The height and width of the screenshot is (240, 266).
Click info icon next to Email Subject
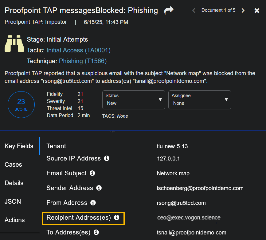(92, 173)
